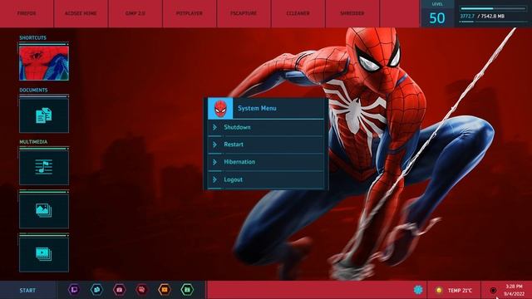Click the Shortcuts Spider-Man thumbnail

pos(44,63)
